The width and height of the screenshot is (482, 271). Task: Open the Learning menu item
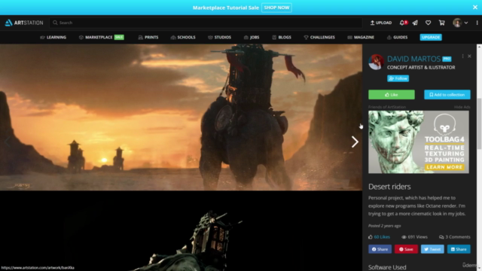(x=53, y=37)
